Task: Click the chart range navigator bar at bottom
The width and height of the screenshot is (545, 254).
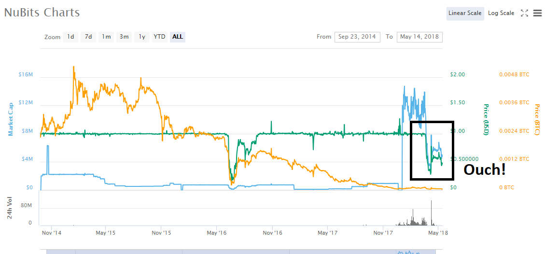Action: click(x=241, y=251)
